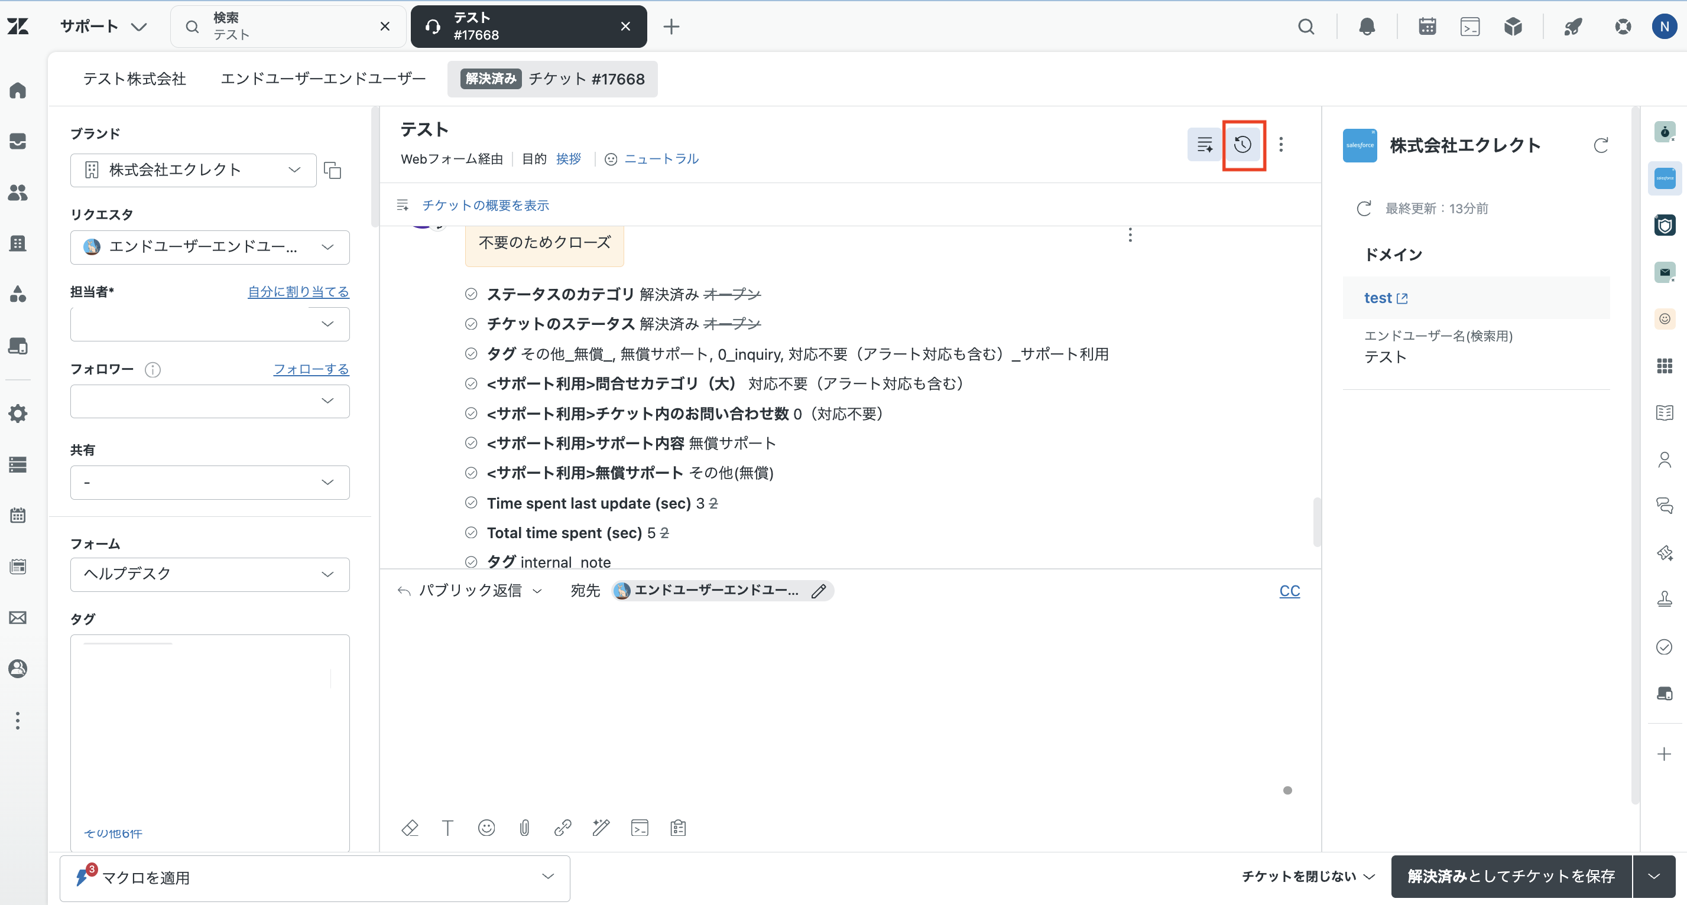
Task: Refresh the 株式会社エクレクト Salesforce panel
Action: click(x=1601, y=145)
